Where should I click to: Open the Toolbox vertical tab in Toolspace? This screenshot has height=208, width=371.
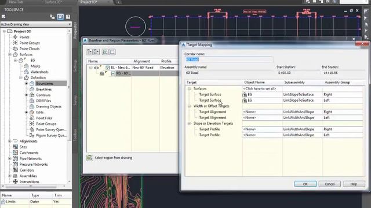(75, 135)
